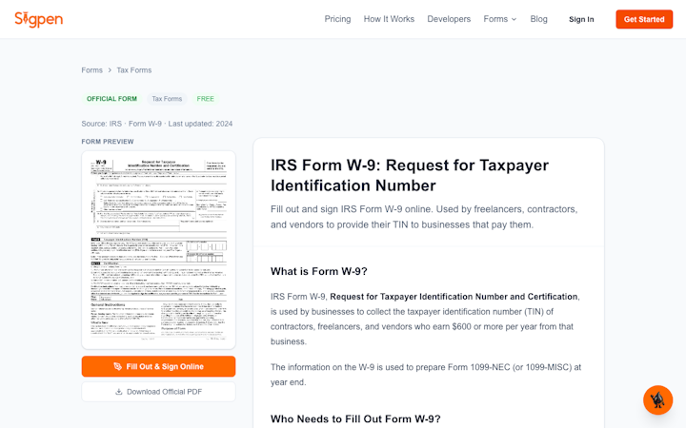This screenshot has width=686, height=428.
Task: Click 'Who Needs to Fill Out Form W-9?' heading
Action: click(x=355, y=418)
